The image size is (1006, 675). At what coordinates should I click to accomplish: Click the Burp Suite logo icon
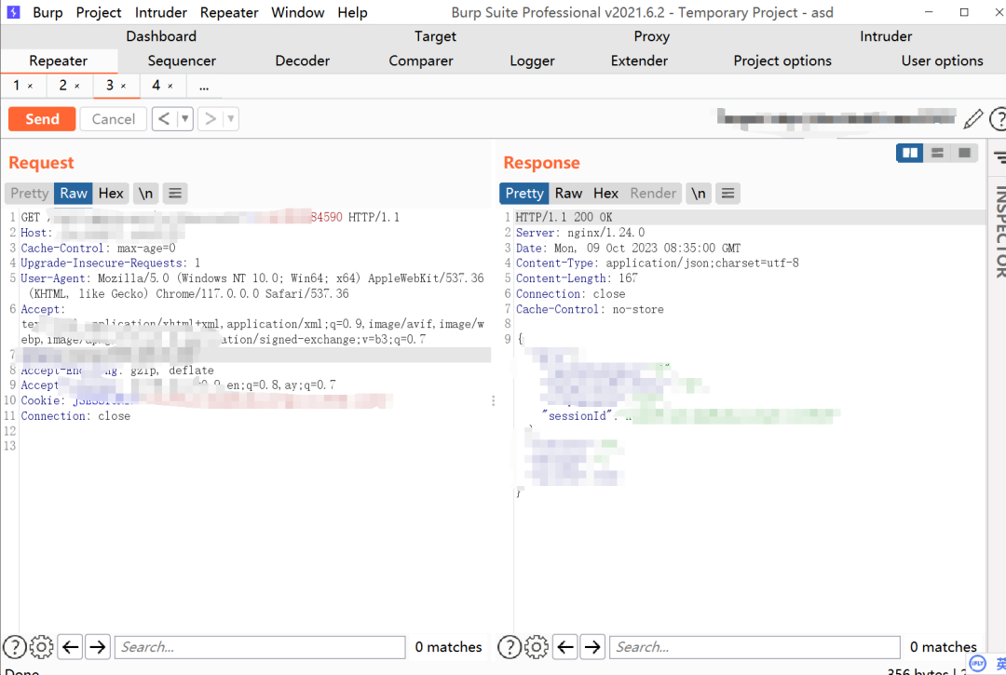point(13,12)
